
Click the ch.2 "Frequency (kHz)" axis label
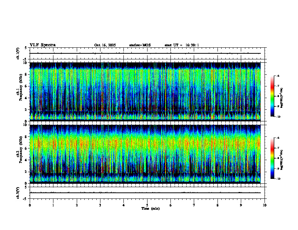pyautogui.click(x=20, y=149)
